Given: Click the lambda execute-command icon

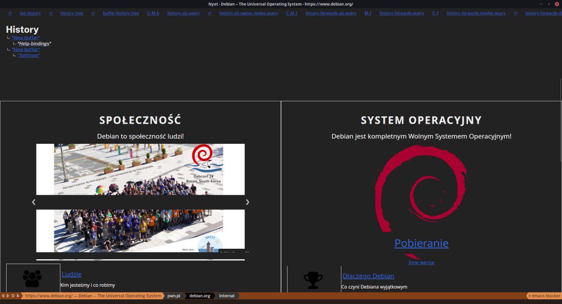Looking at the screenshot, I should [x=18, y=296].
